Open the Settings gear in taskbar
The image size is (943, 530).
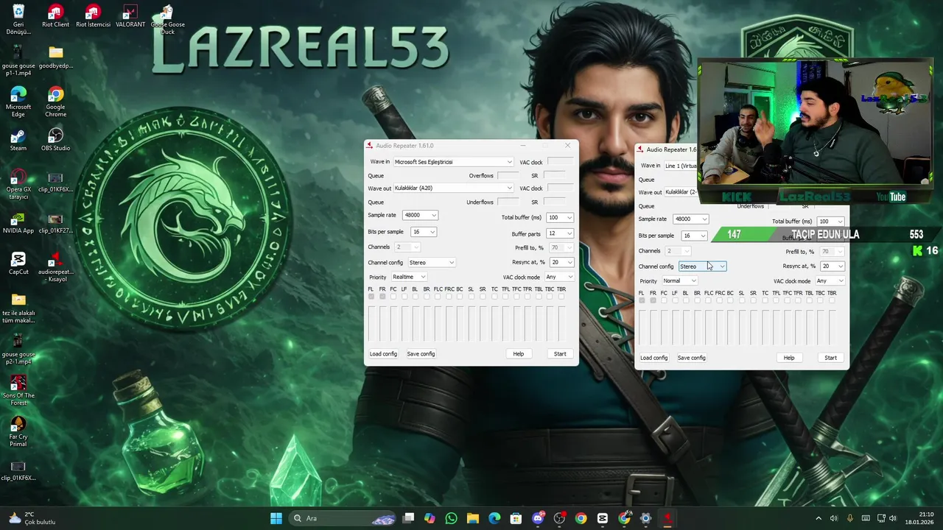(646, 518)
